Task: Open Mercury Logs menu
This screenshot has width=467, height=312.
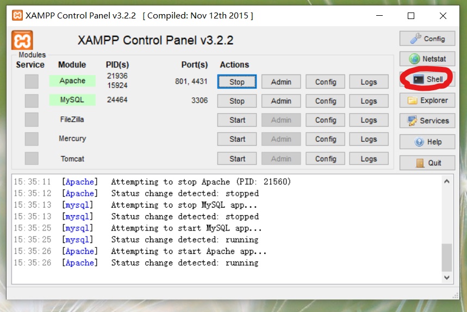Action: pyautogui.click(x=369, y=139)
